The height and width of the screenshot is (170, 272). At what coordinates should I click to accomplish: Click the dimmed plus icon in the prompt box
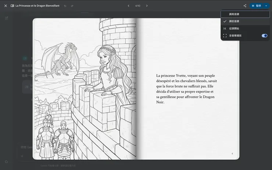22,156
